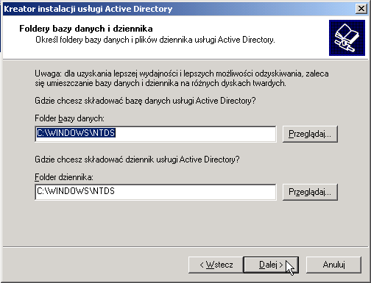371x283 pixels.
Task: Click the Active Directory book icon in header
Action: pos(347,37)
